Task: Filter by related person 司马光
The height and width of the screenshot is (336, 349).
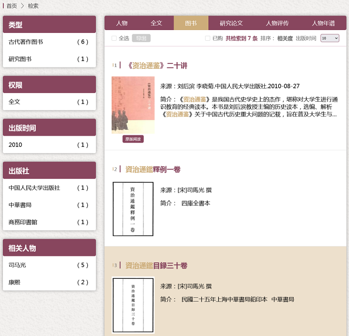Action: (18, 265)
